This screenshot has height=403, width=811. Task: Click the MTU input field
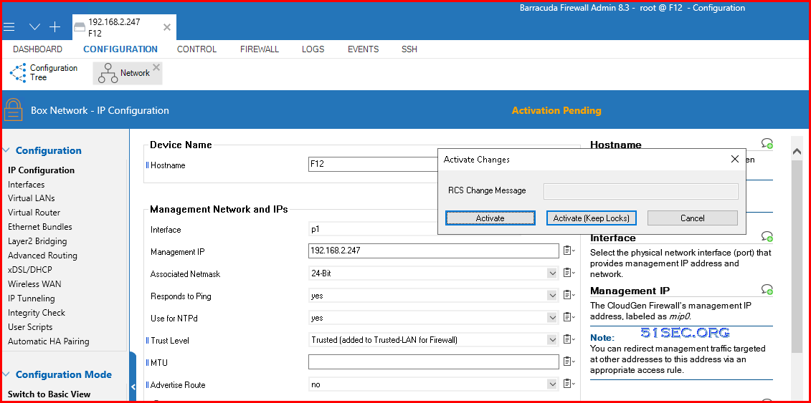(x=433, y=361)
